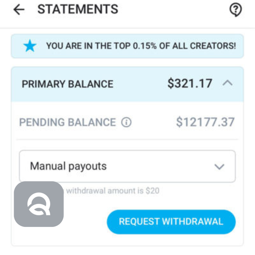Click the arrow on the payouts dropdown
255x255 pixels.
[219, 167]
